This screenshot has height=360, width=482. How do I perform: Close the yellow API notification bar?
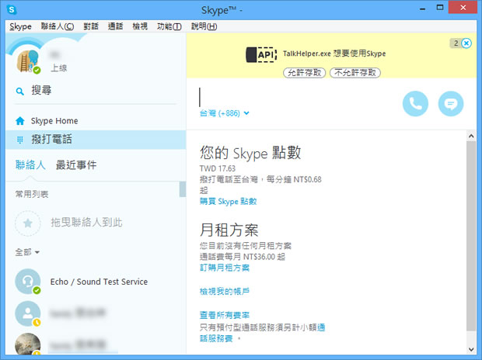466,43
